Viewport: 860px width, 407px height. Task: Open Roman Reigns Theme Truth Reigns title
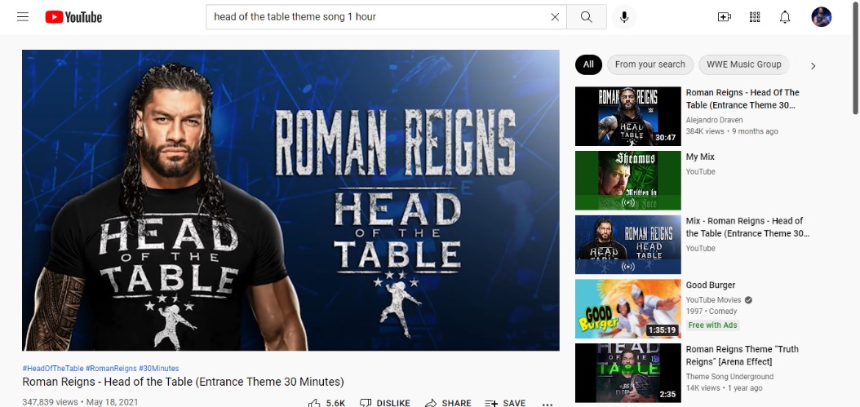(x=742, y=356)
